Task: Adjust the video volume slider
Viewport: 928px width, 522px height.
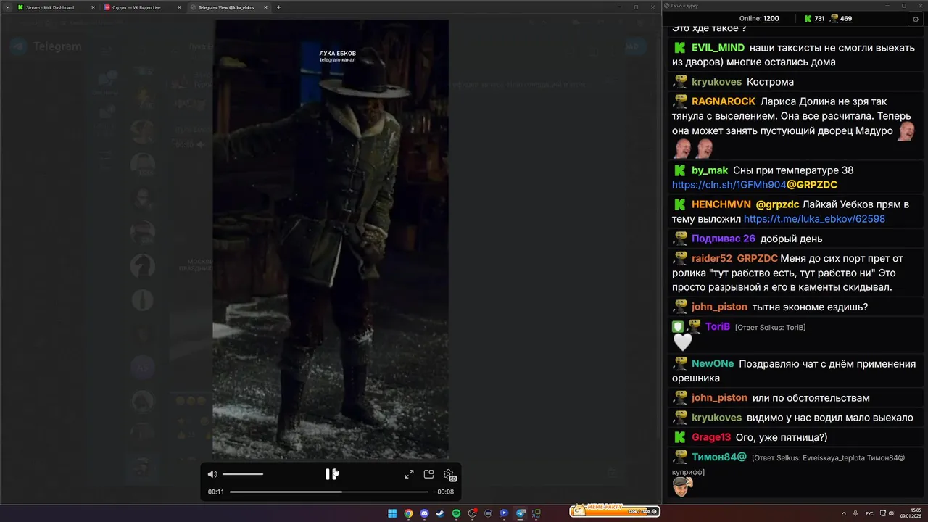Action: (243, 474)
